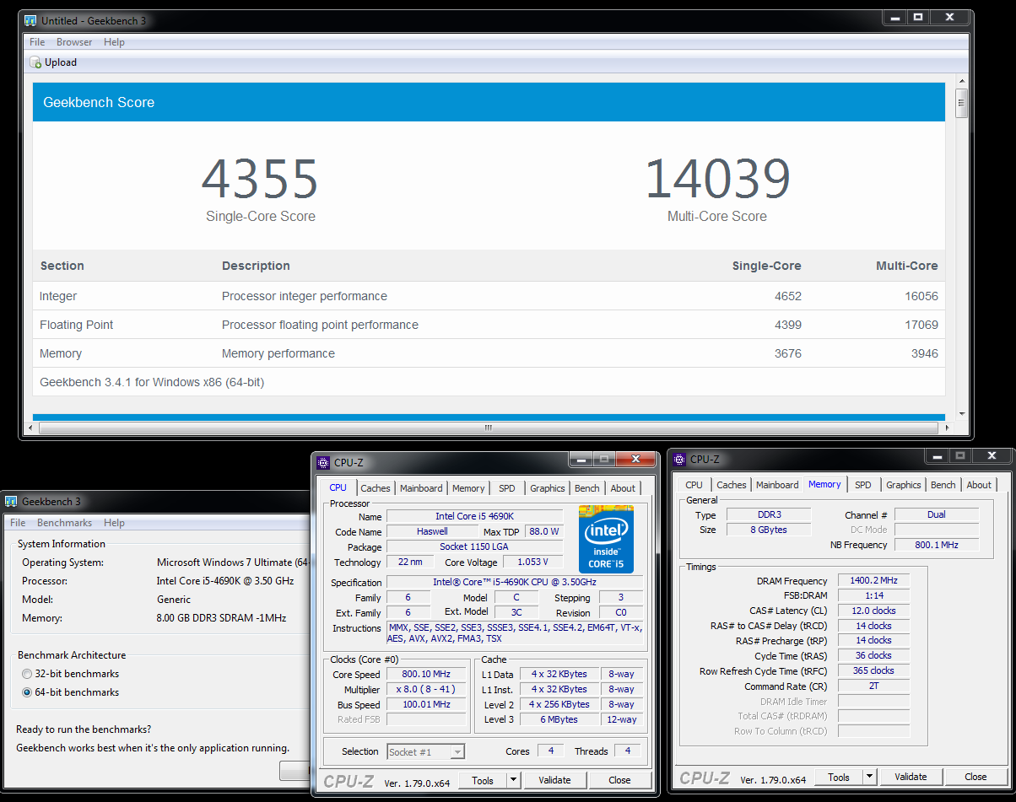Open Help menu in Geekbench results window
1016x802 pixels.
click(x=114, y=42)
